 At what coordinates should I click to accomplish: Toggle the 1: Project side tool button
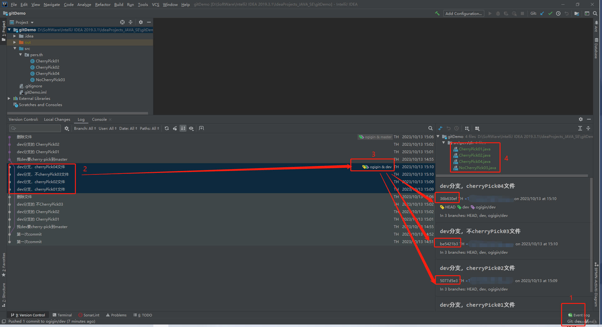4,31
